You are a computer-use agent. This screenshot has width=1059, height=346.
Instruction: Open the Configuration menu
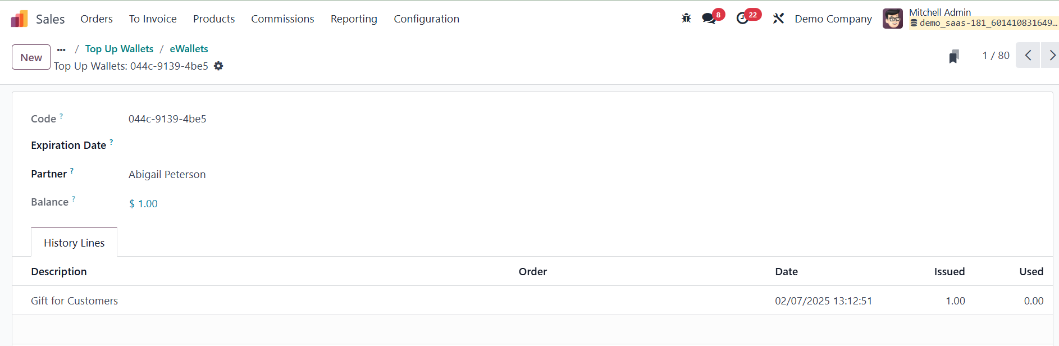pos(426,19)
